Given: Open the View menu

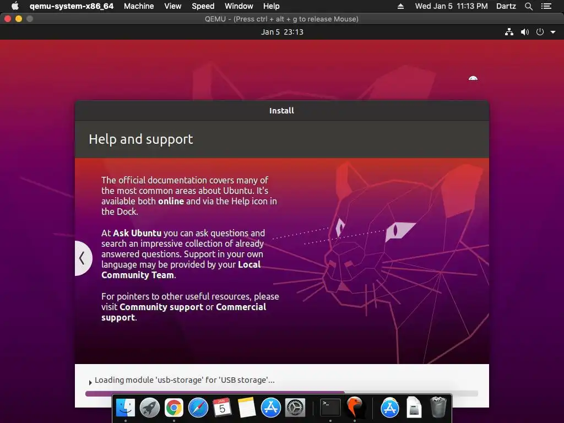Looking at the screenshot, I should click(x=172, y=6).
